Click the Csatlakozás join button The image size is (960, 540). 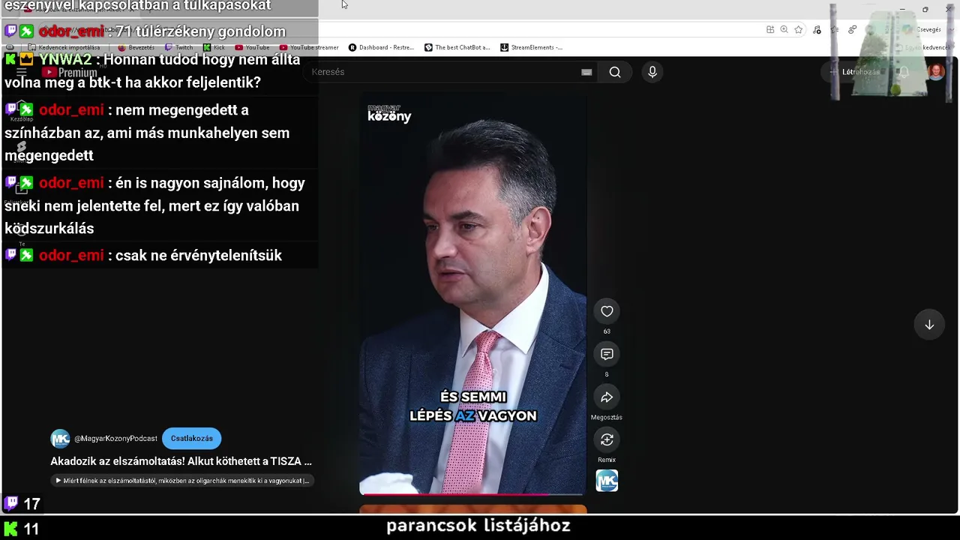[191, 439]
